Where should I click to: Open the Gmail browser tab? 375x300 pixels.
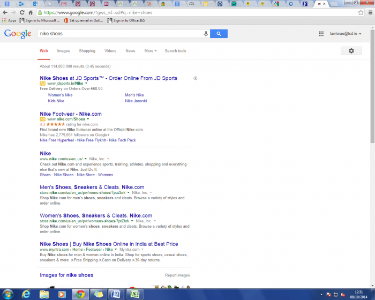[x=64, y=4]
